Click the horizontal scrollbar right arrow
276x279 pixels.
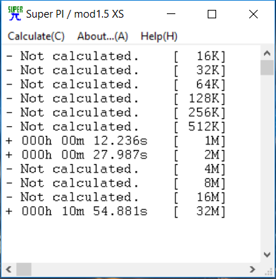point(253,269)
